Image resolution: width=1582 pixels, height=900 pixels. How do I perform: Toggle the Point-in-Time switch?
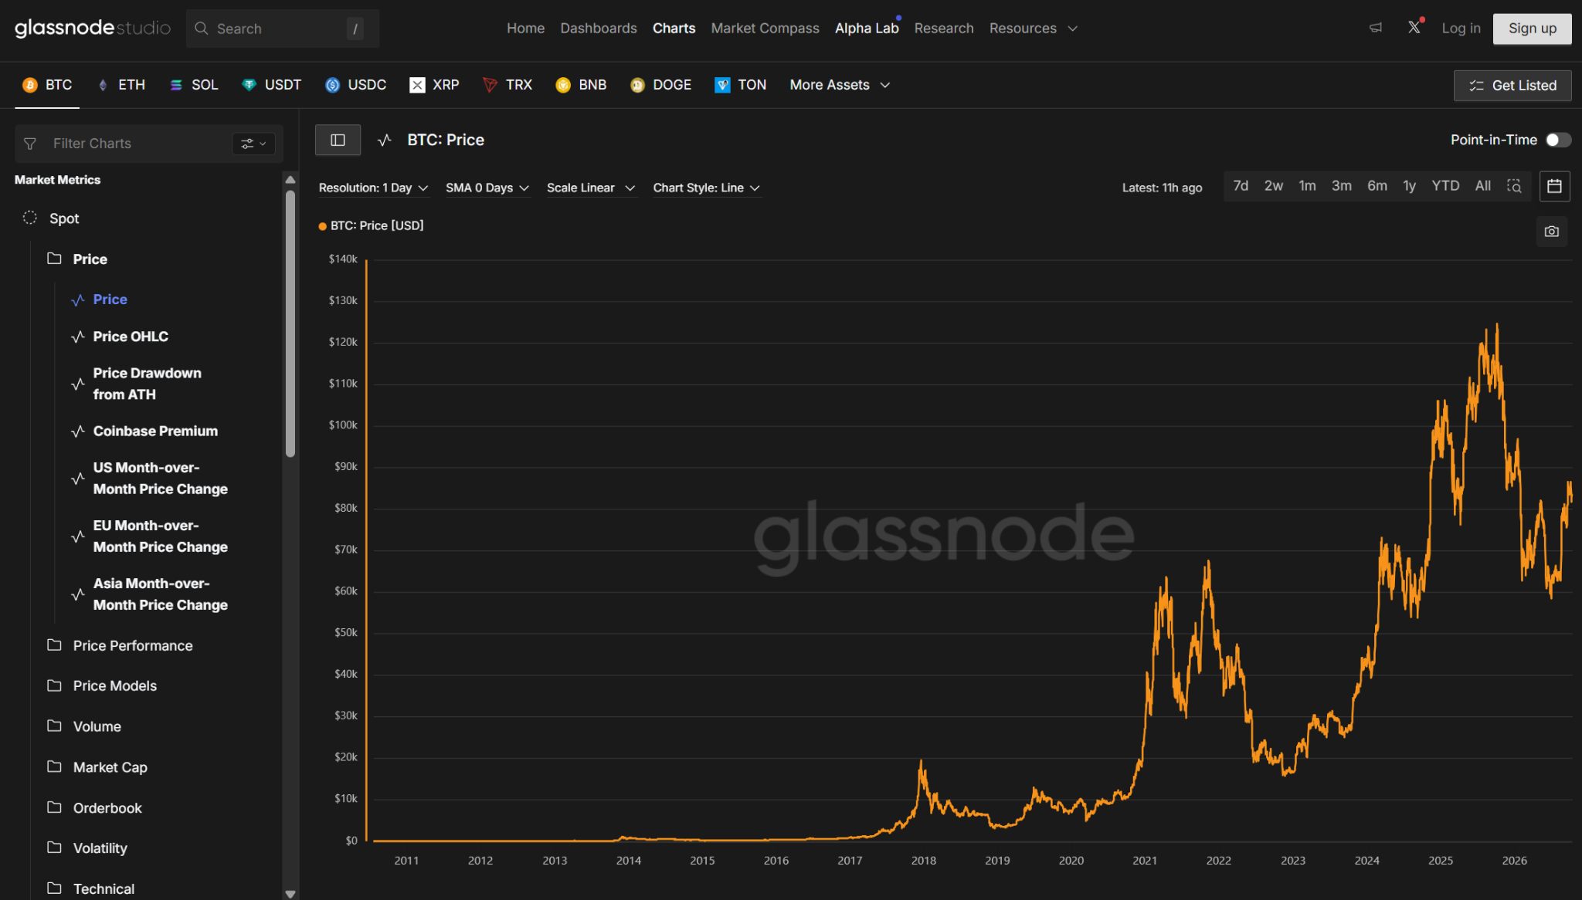[x=1558, y=140]
